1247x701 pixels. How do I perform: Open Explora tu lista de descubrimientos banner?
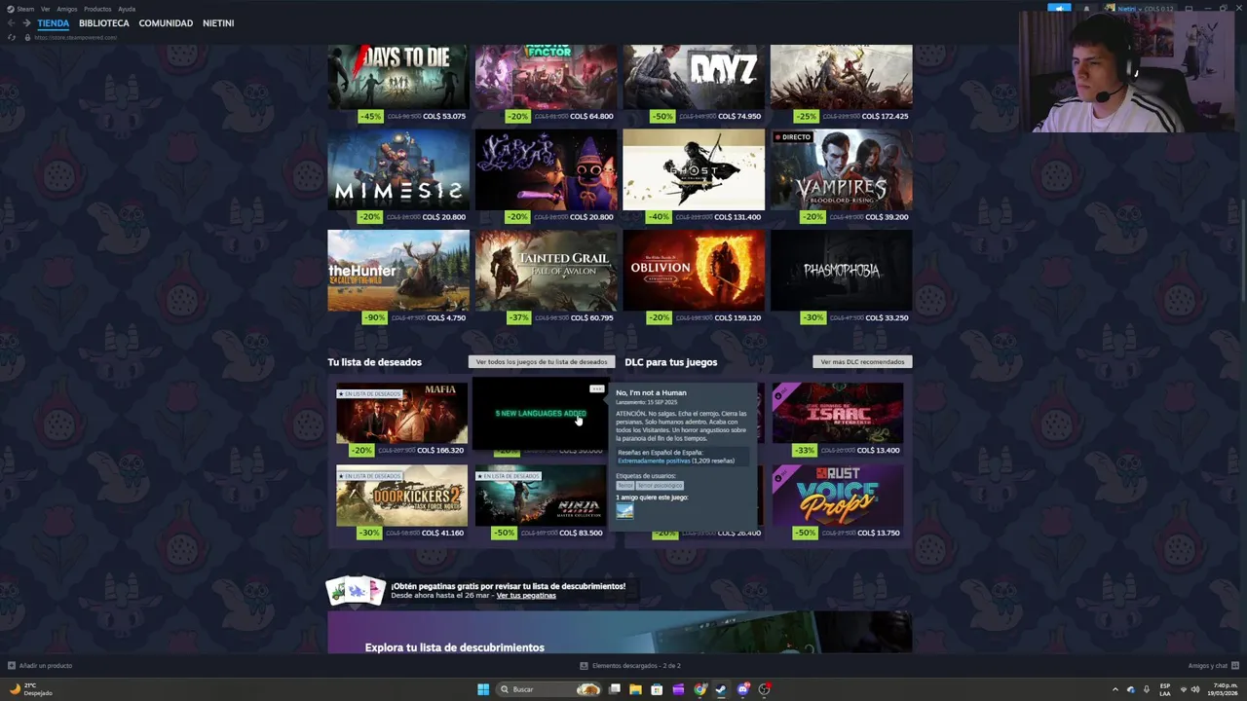(x=620, y=633)
